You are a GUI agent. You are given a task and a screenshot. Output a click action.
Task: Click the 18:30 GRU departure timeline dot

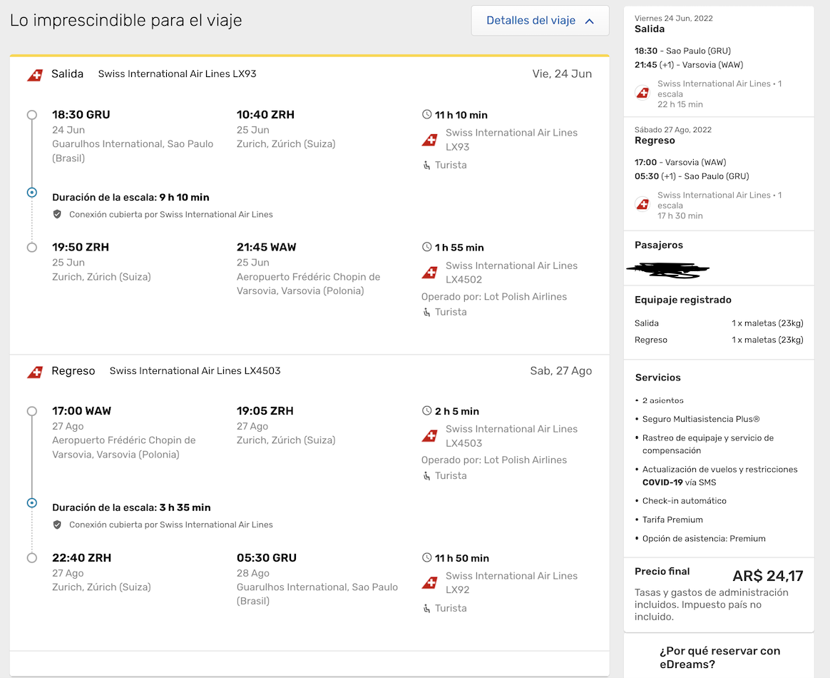pos(32,115)
